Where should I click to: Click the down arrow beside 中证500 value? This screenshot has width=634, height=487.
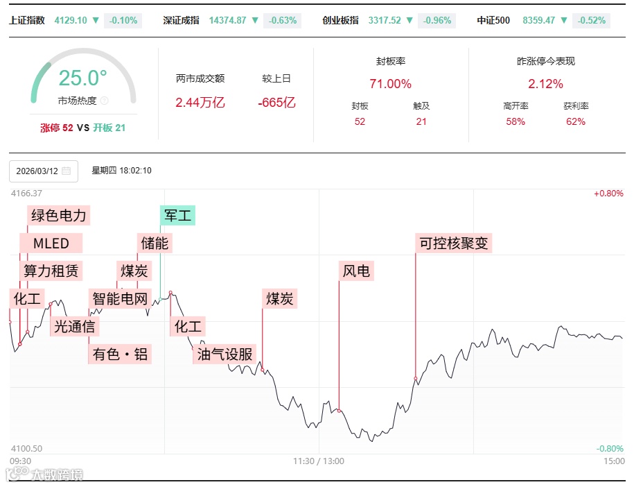[564, 20]
